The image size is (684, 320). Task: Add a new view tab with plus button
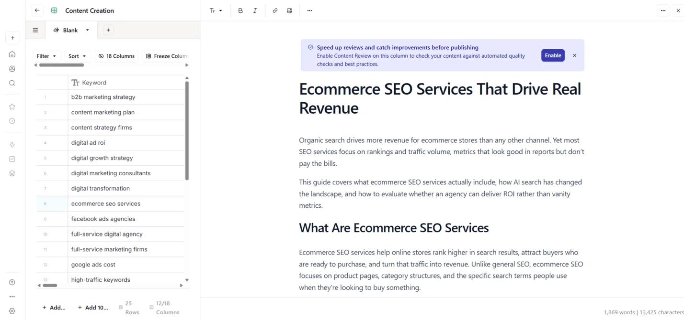108,30
